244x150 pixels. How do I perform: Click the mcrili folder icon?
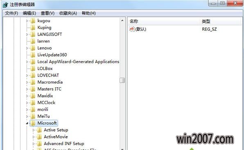[x=33, y=109]
